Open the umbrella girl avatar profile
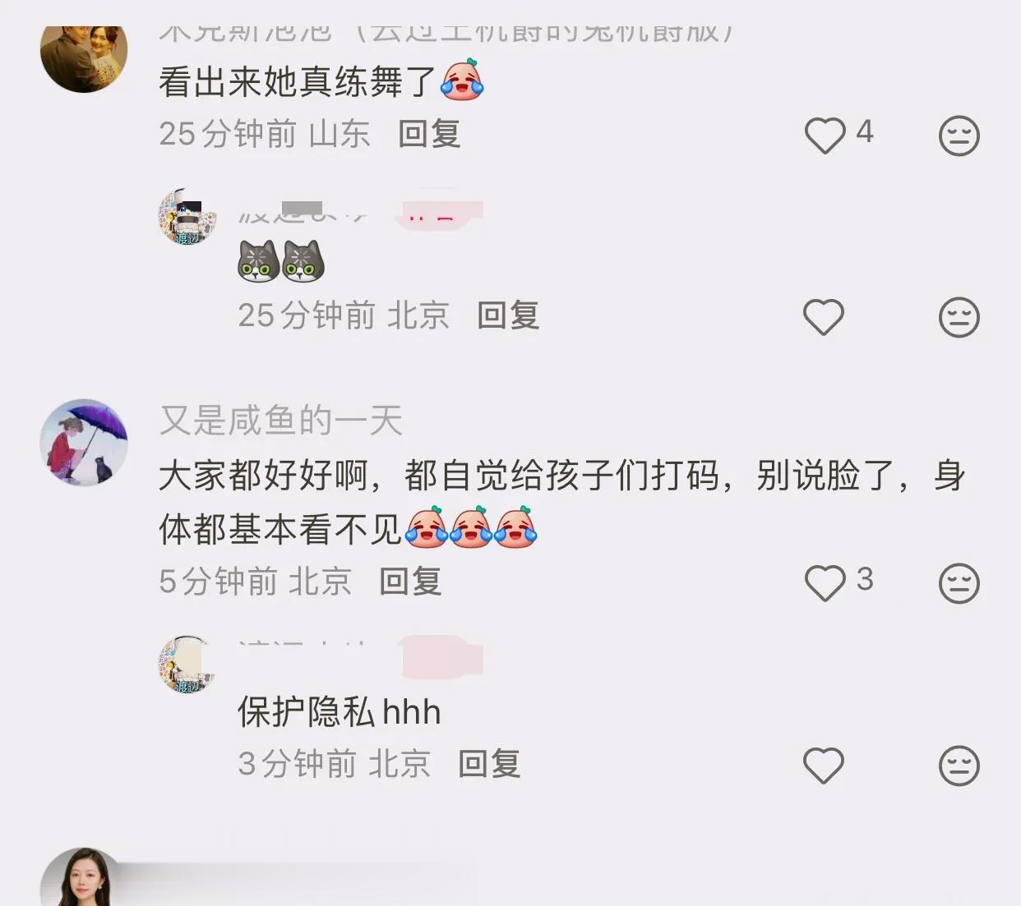 pyautogui.click(x=84, y=443)
